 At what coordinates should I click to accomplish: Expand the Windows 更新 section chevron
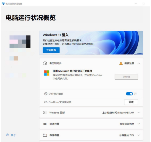click(139, 113)
